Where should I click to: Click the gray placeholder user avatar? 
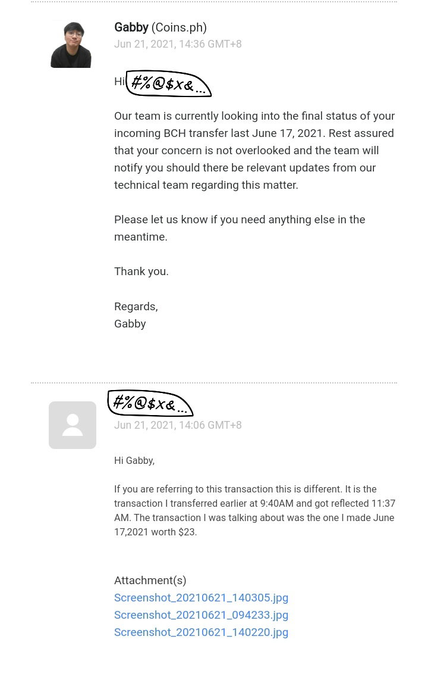click(x=73, y=425)
